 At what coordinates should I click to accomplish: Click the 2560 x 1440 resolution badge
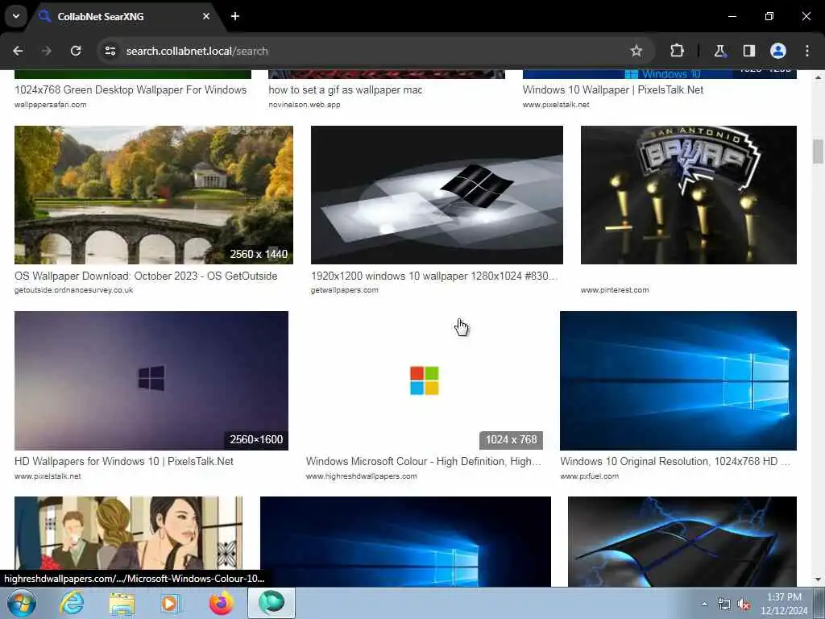tap(259, 254)
